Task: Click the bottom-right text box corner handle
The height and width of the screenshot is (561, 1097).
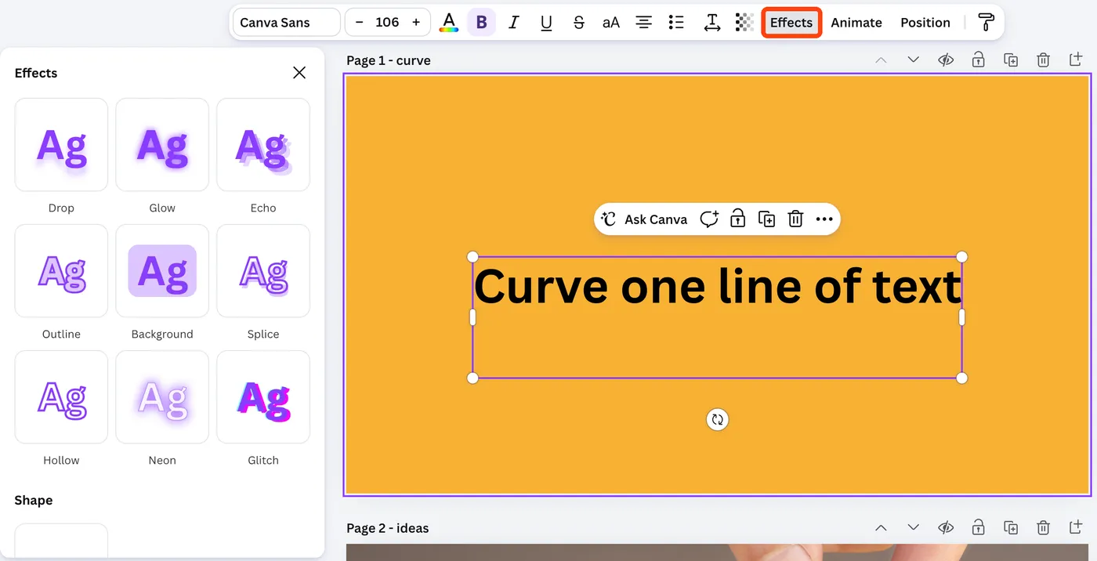Action: [962, 378]
